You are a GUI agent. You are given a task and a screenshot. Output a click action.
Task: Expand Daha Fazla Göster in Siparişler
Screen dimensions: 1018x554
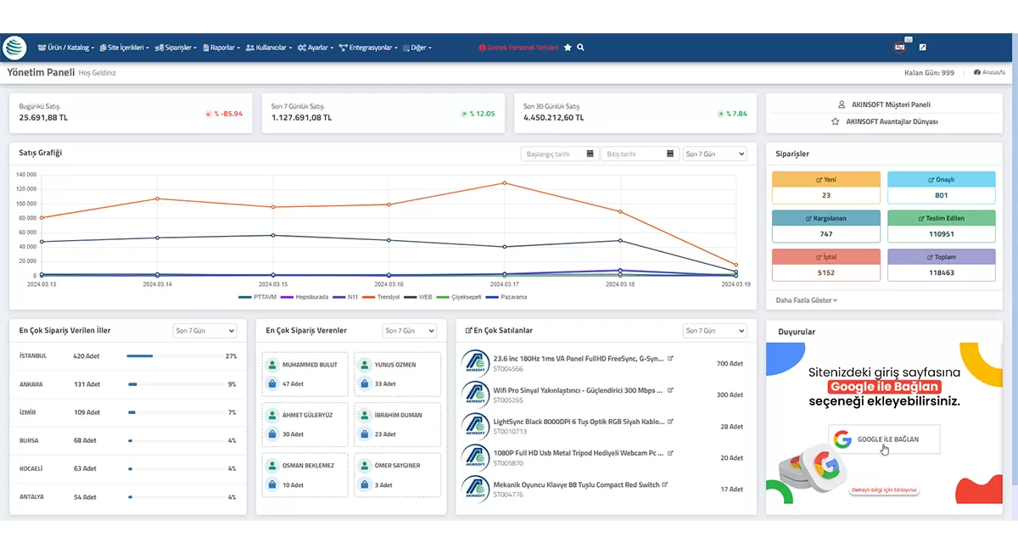tap(806, 300)
